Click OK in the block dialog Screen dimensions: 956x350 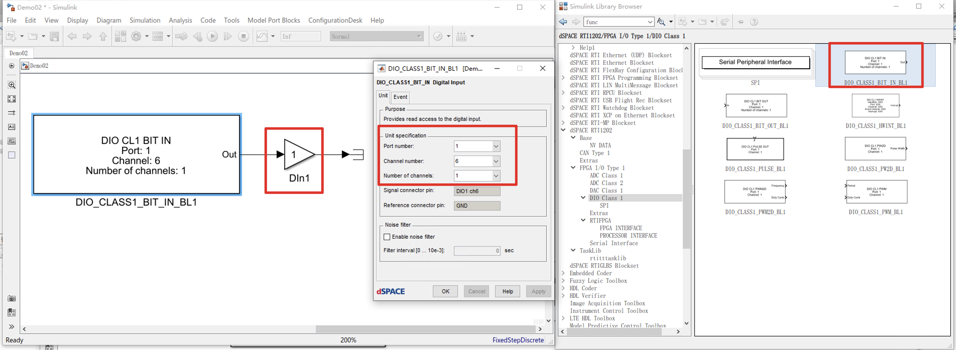(445, 291)
